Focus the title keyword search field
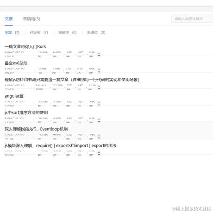The height and width of the screenshot is (213, 213). tap(192, 19)
